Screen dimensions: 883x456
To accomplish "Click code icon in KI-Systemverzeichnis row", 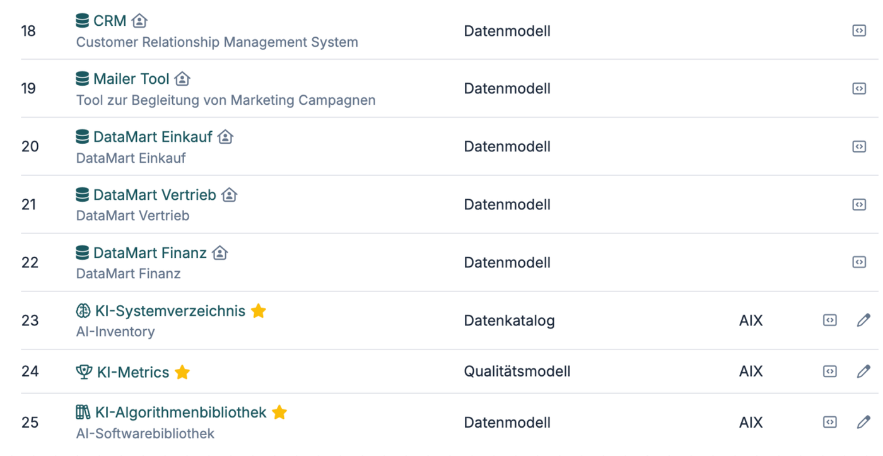I will 830,320.
